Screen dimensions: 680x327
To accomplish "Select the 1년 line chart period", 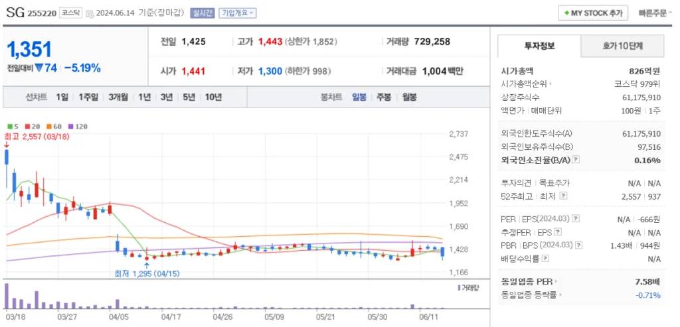I will (144, 97).
